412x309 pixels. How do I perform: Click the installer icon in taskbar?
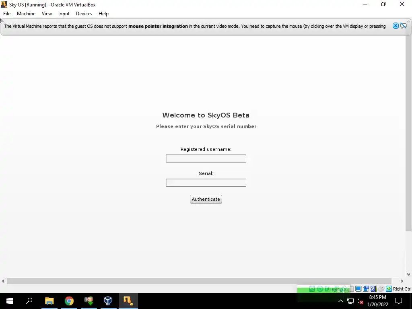(x=89, y=301)
